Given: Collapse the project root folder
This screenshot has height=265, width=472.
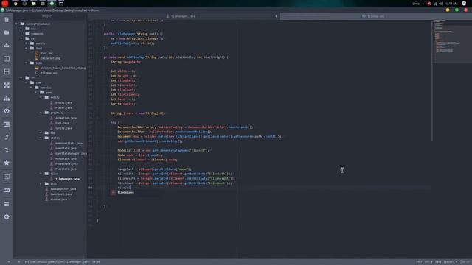Looking at the screenshot, I should pyautogui.click(x=16, y=24).
